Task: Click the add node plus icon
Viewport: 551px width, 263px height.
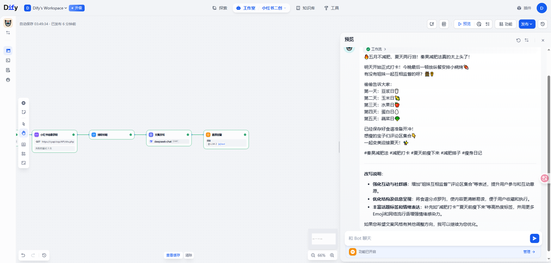Action: tap(24, 103)
